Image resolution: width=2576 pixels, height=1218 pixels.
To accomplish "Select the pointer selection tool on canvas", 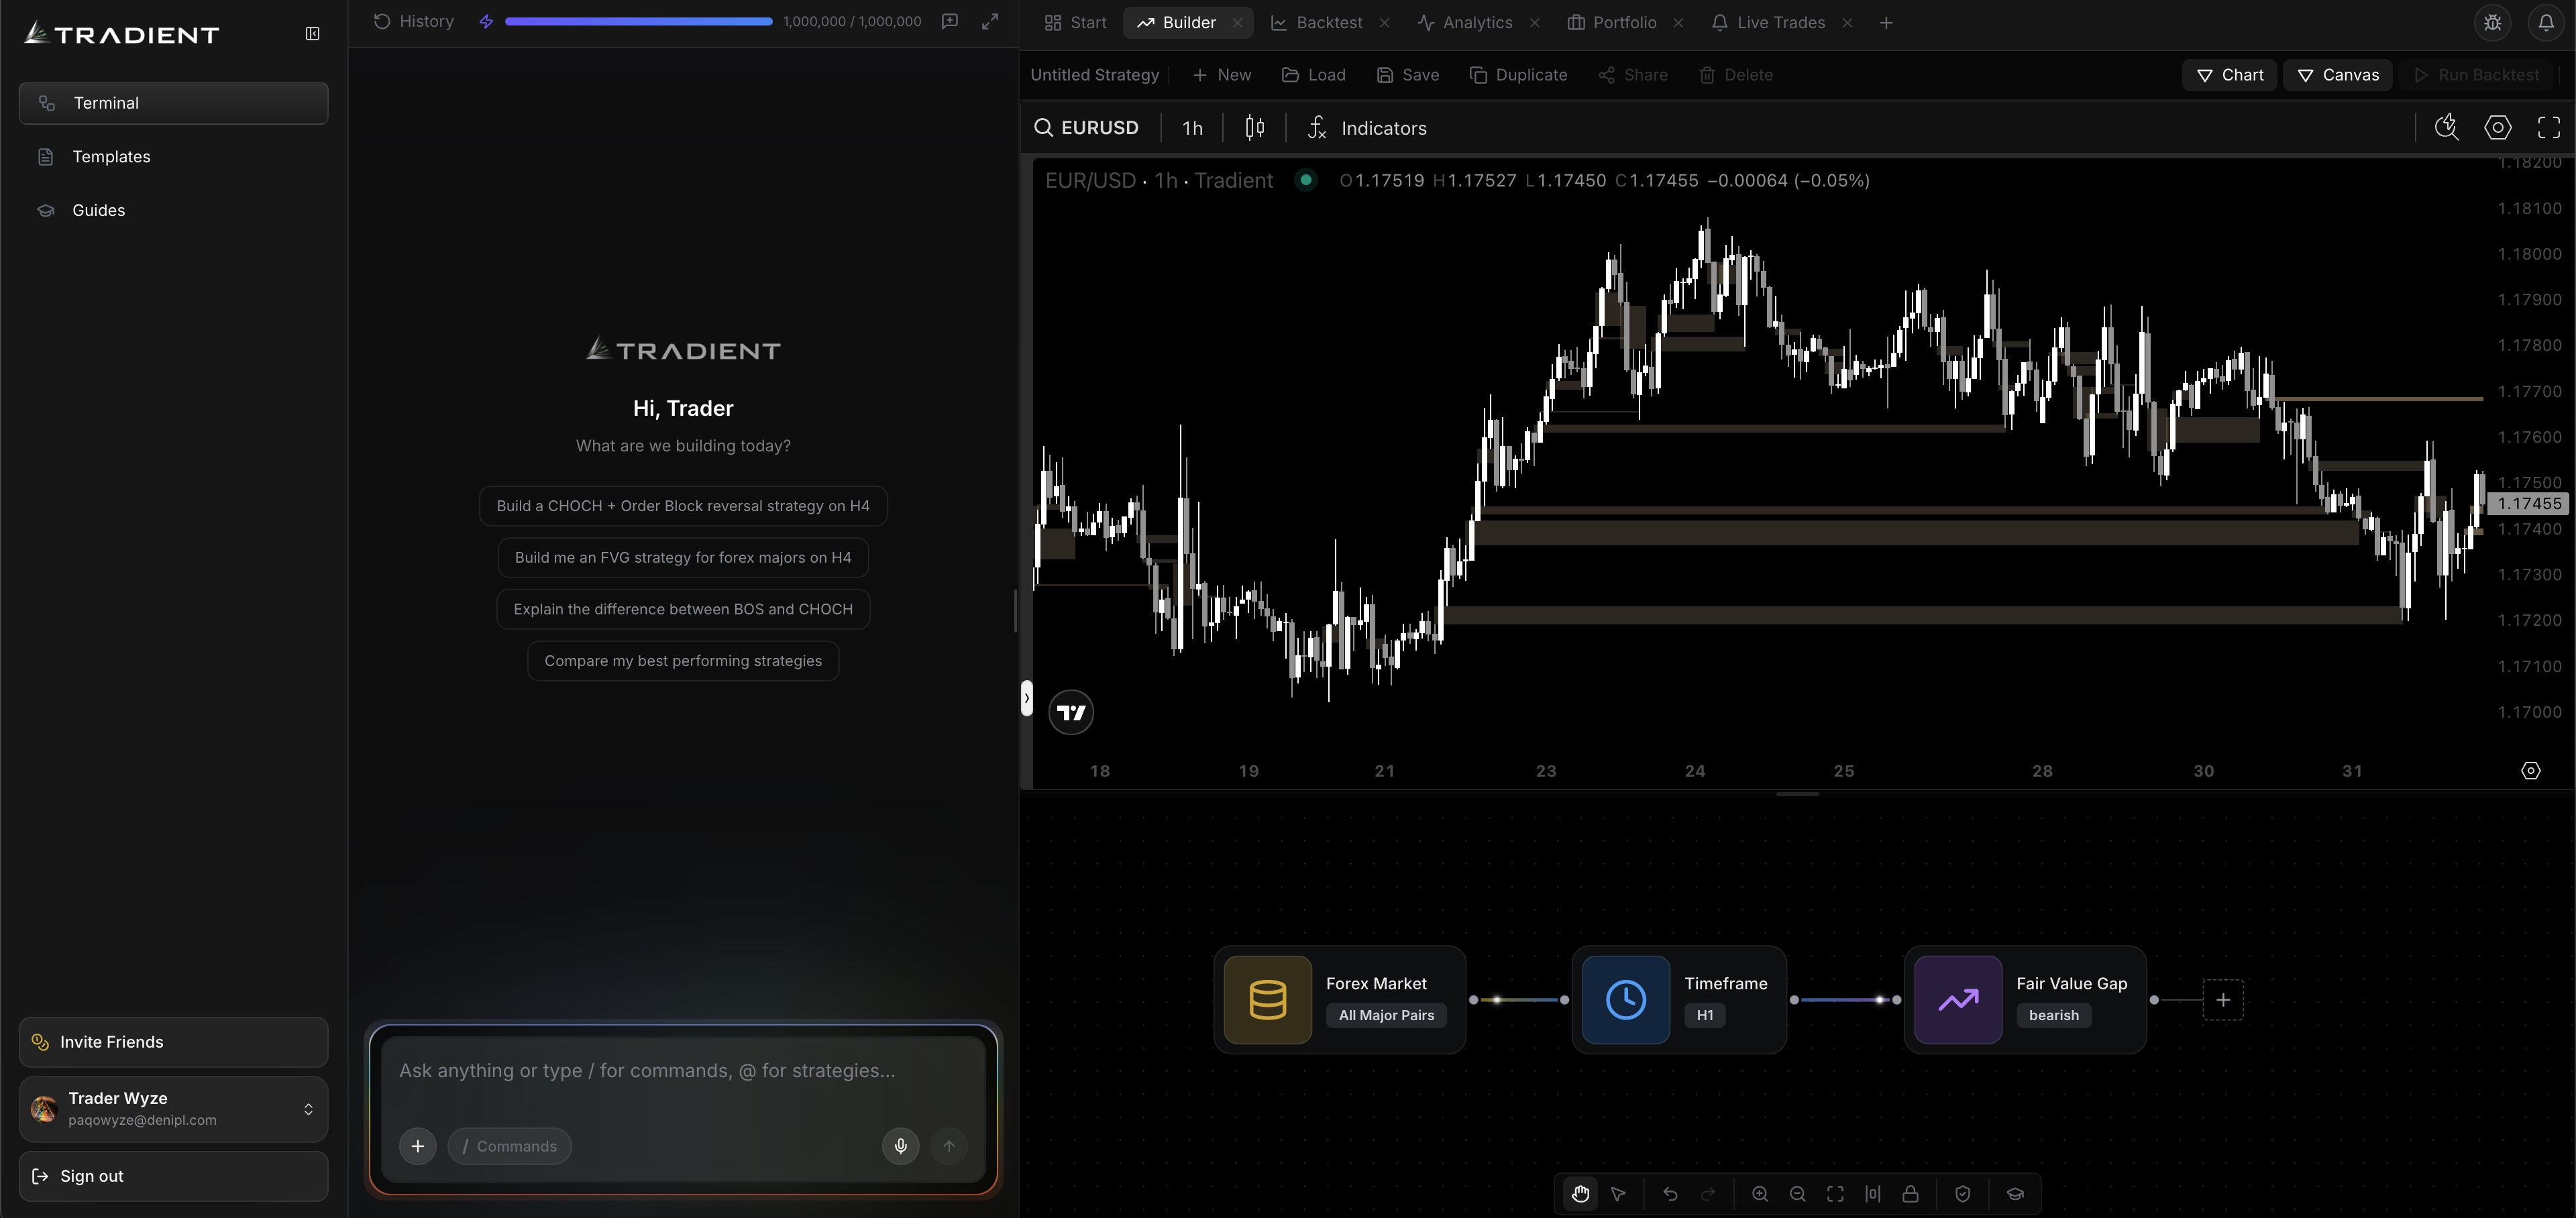I will pos(1618,1193).
